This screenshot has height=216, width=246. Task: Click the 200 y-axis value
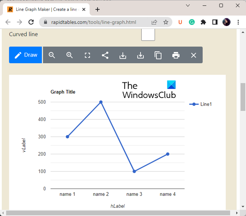(42, 154)
